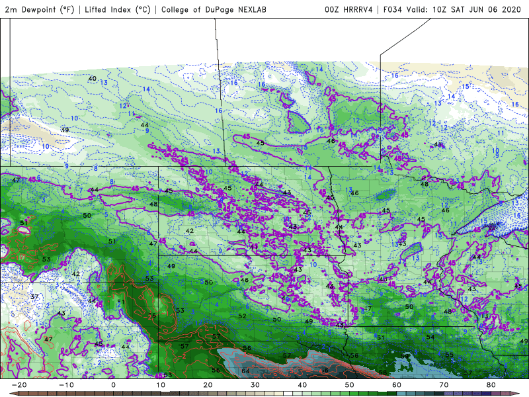Viewport: 529px width, 397px height.
Task: Click the dewpoint value 54 on map
Action: 430,337
